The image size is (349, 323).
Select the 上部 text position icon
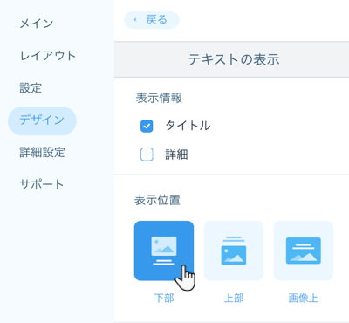[234, 251]
